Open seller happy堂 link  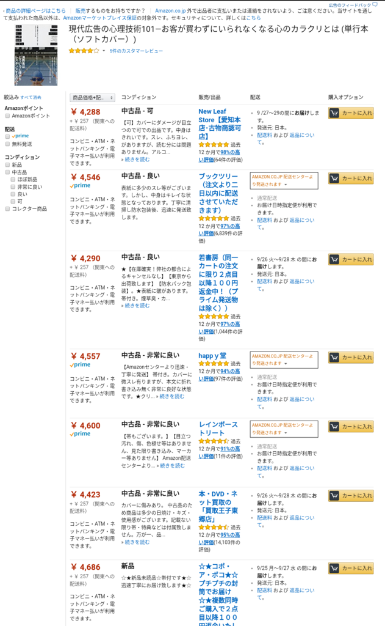[212, 355]
